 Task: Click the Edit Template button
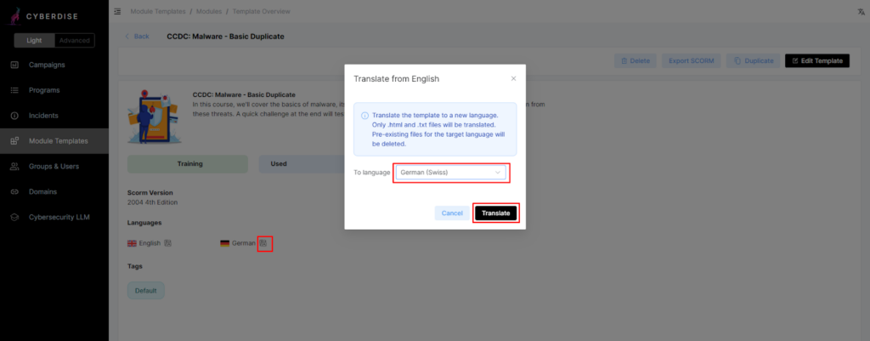pos(816,61)
